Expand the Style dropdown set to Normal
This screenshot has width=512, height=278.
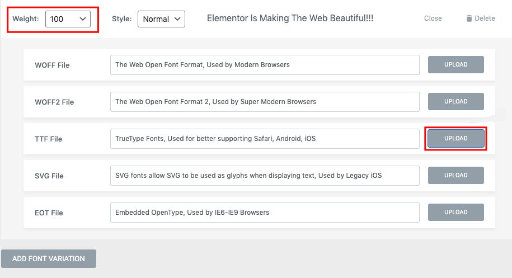coord(161,19)
